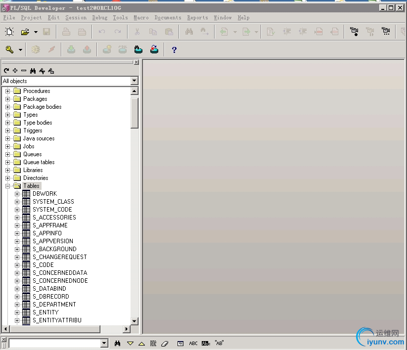This screenshot has width=407, height=350.
Task: Open the Tools menu
Action: tap(120, 18)
